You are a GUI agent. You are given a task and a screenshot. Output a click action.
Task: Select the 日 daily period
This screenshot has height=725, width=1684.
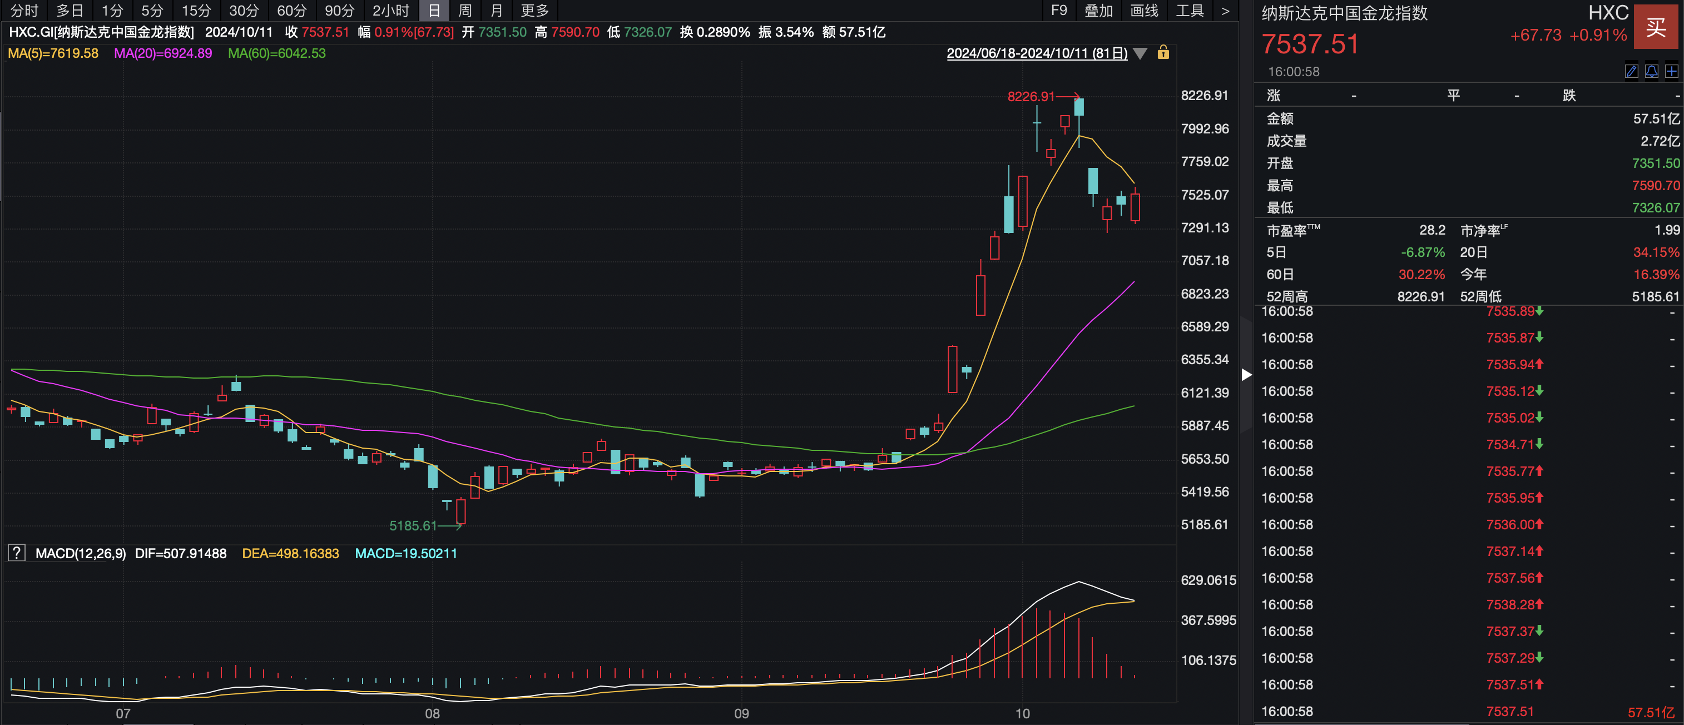click(434, 11)
